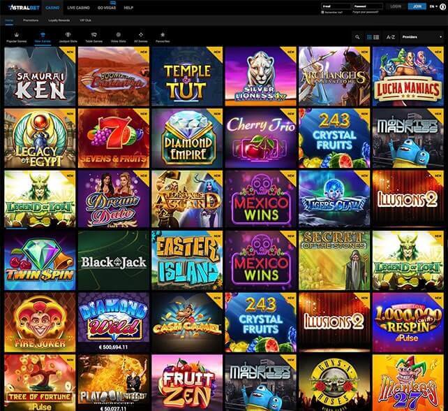Switch to grid view layout icon
This screenshot has height=411, width=448.
pyautogui.click(x=369, y=37)
